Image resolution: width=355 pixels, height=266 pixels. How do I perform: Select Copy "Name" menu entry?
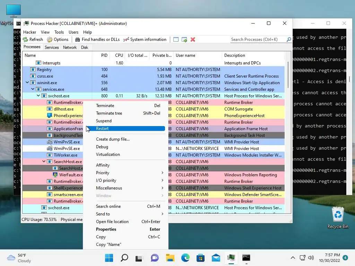[125, 245]
